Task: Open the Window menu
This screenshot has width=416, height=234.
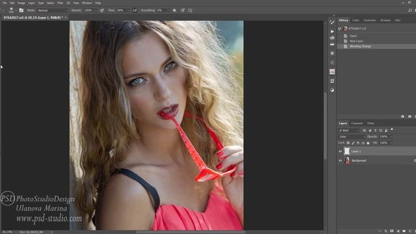Action: (86, 3)
